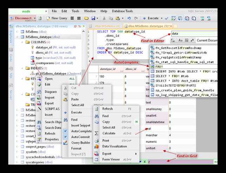Toggle regex .* option in find bar
The height and width of the screenshot is (173, 226).
click(192, 40)
